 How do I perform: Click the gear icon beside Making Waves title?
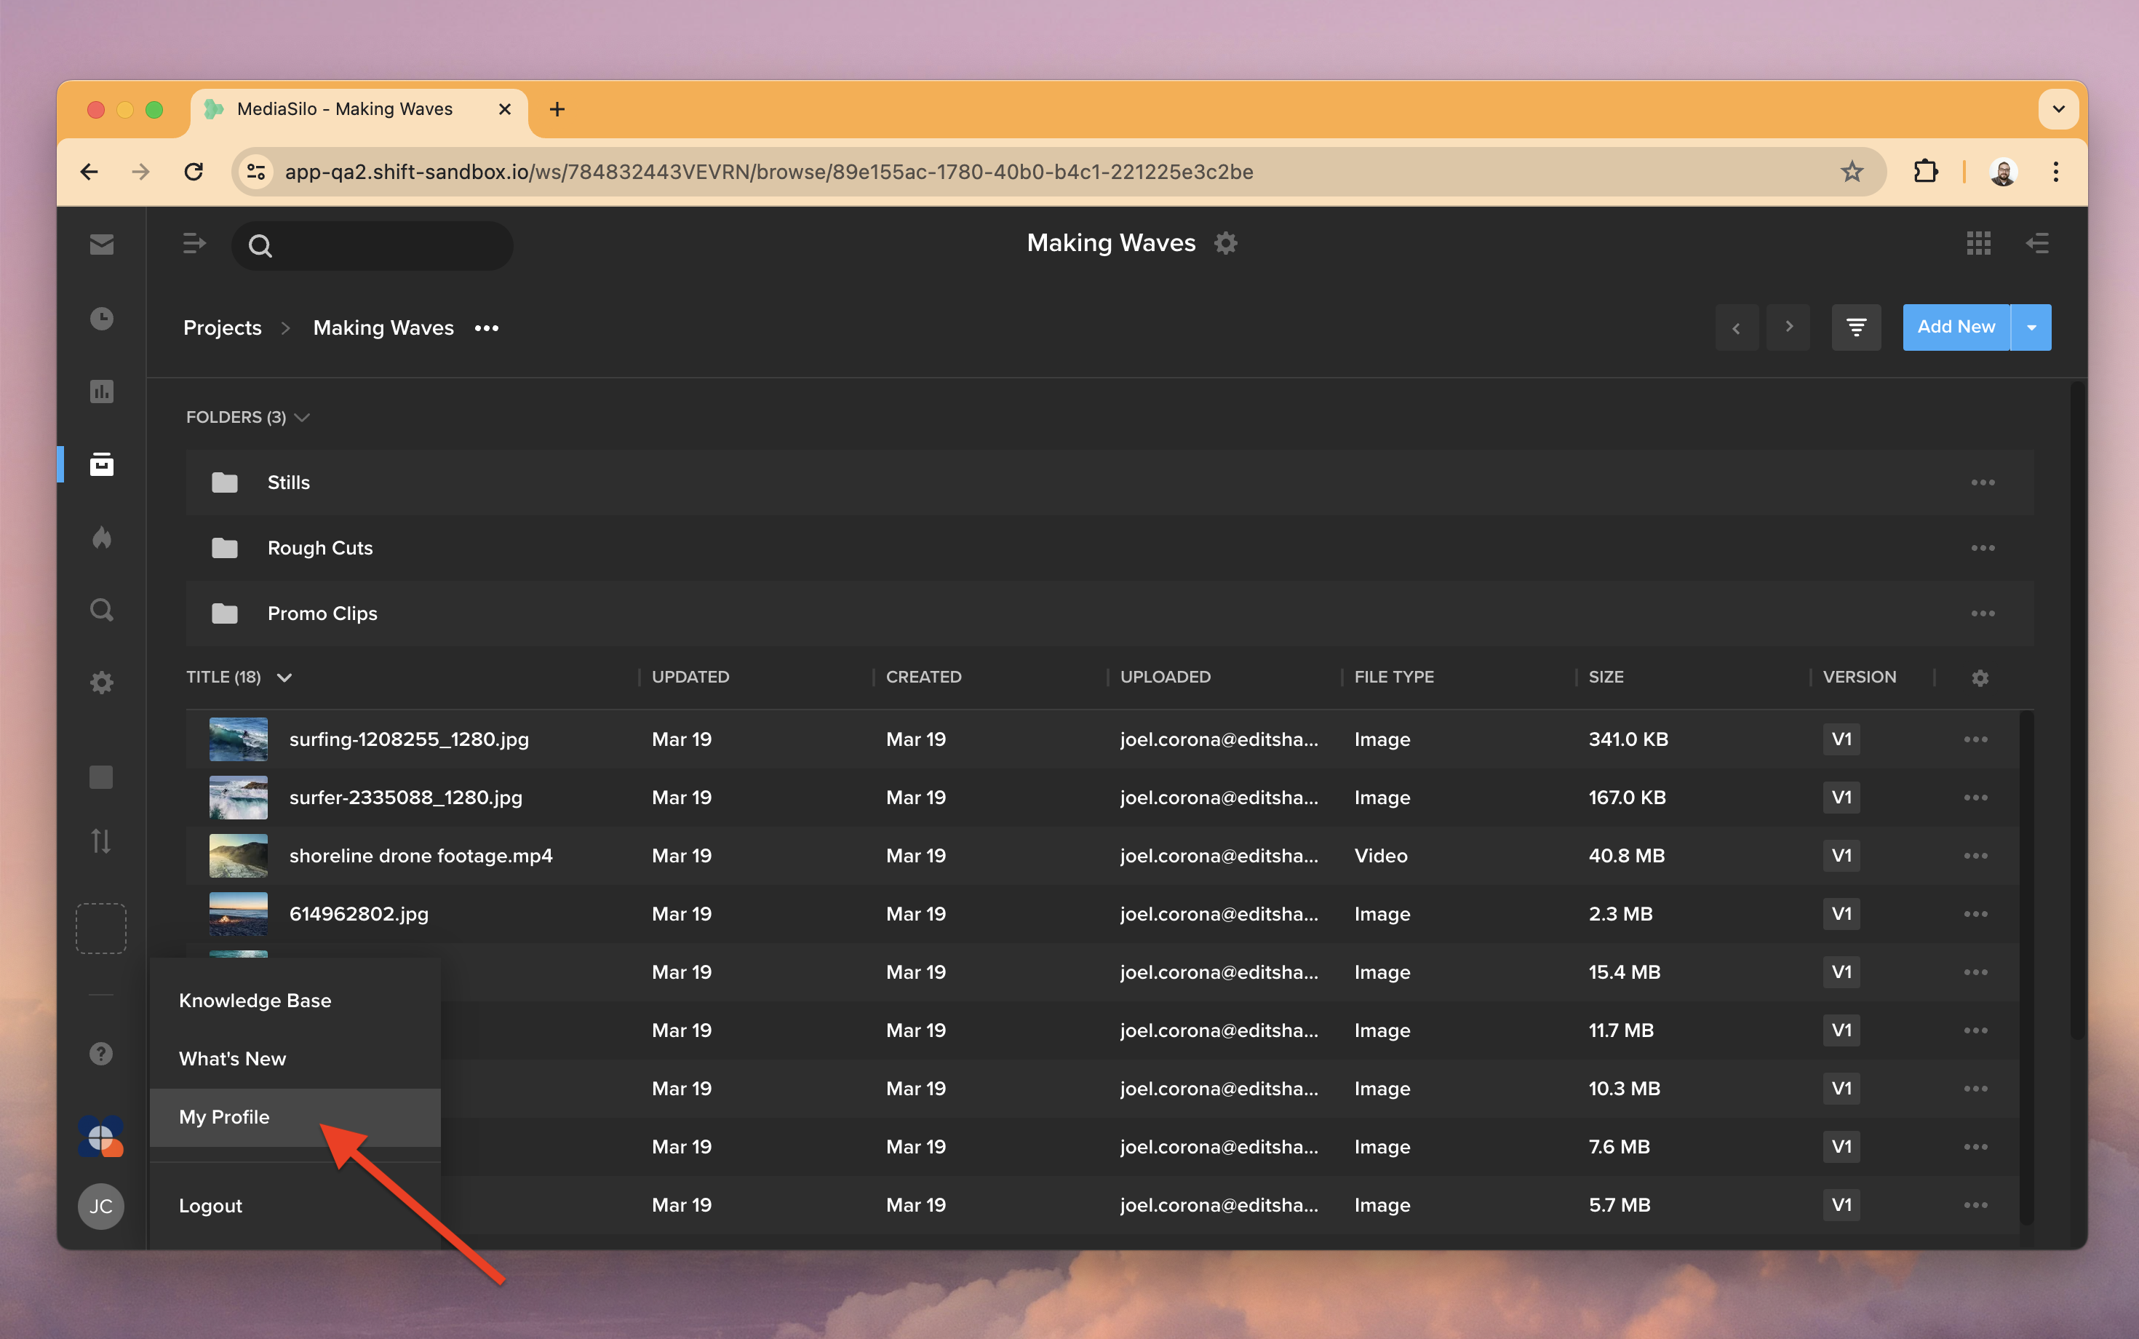click(1225, 242)
